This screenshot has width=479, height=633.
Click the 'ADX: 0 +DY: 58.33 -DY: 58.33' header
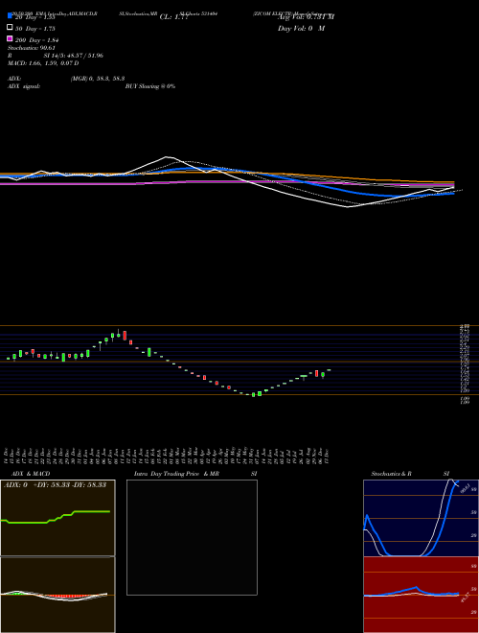click(x=55, y=485)
